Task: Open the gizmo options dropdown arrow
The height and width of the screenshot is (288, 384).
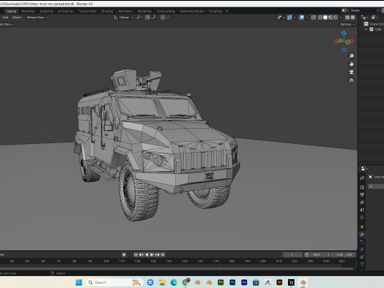Action: [294, 18]
